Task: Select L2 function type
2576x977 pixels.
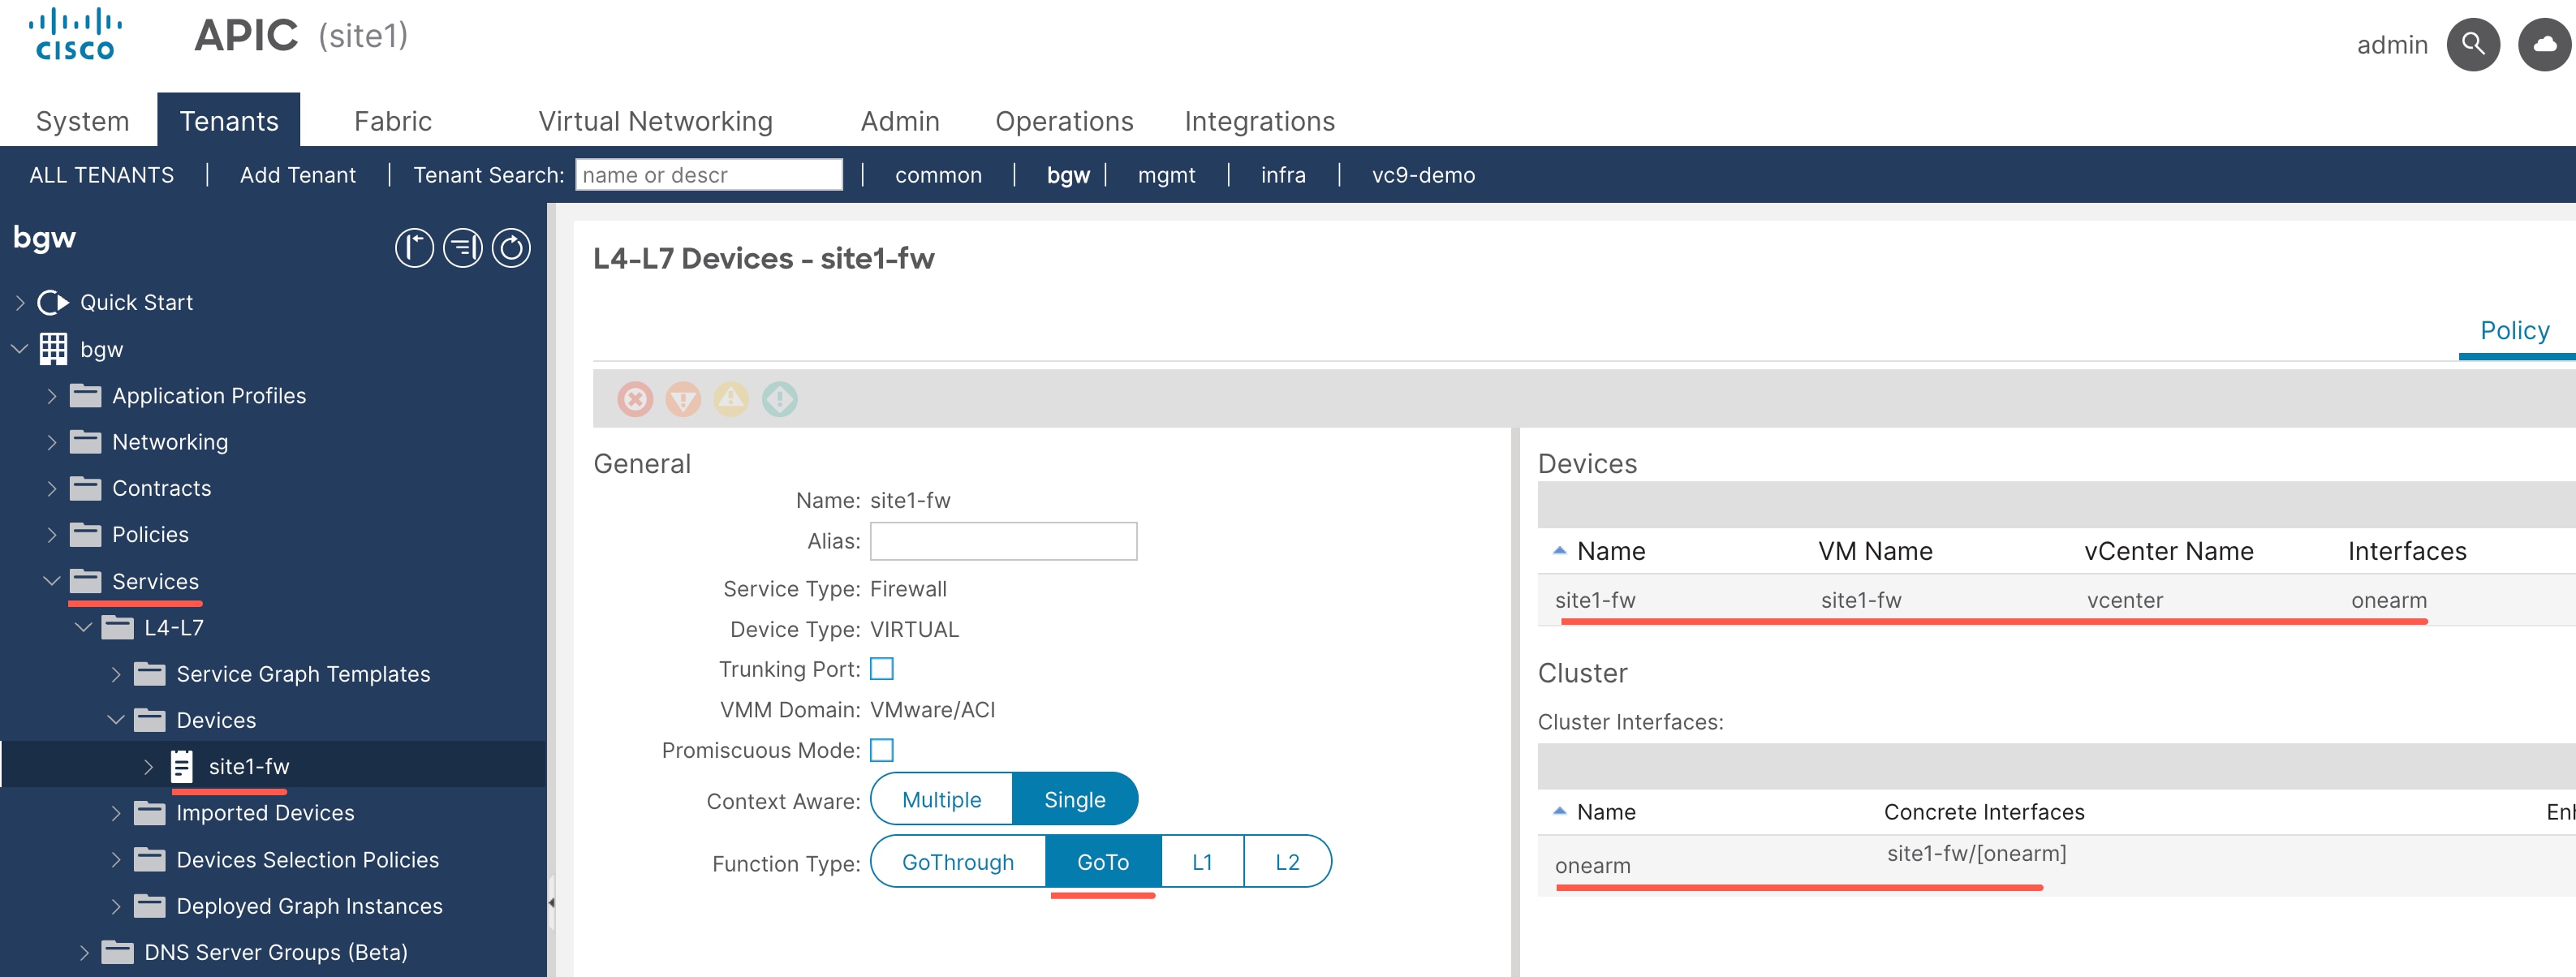Action: click(1288, 862)
